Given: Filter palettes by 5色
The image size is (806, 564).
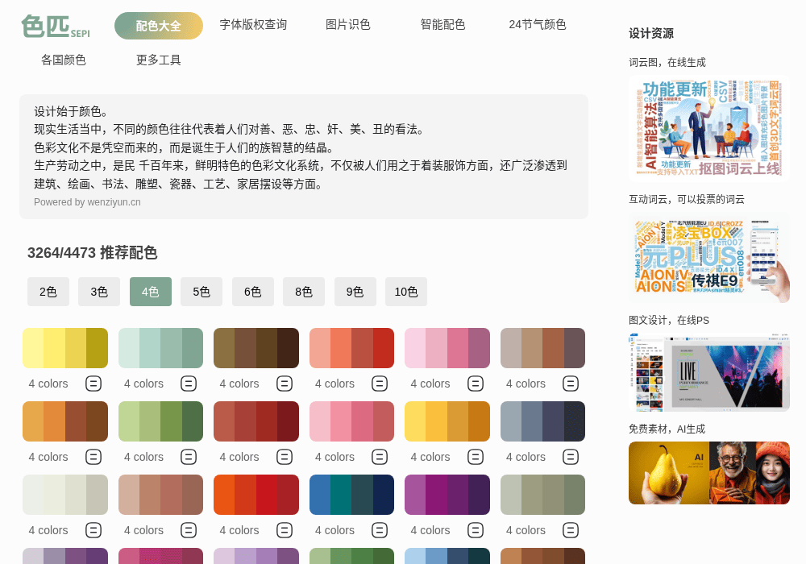Looking at the screenshot, I should (201, 292).
